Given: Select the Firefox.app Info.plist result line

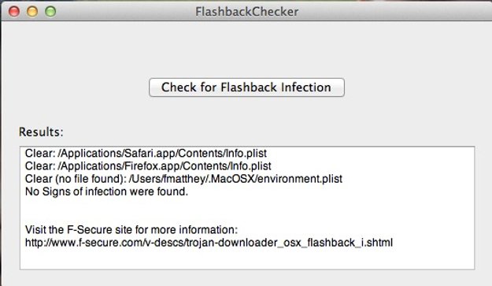Looking at the screenshot, I should pos(148,166).
